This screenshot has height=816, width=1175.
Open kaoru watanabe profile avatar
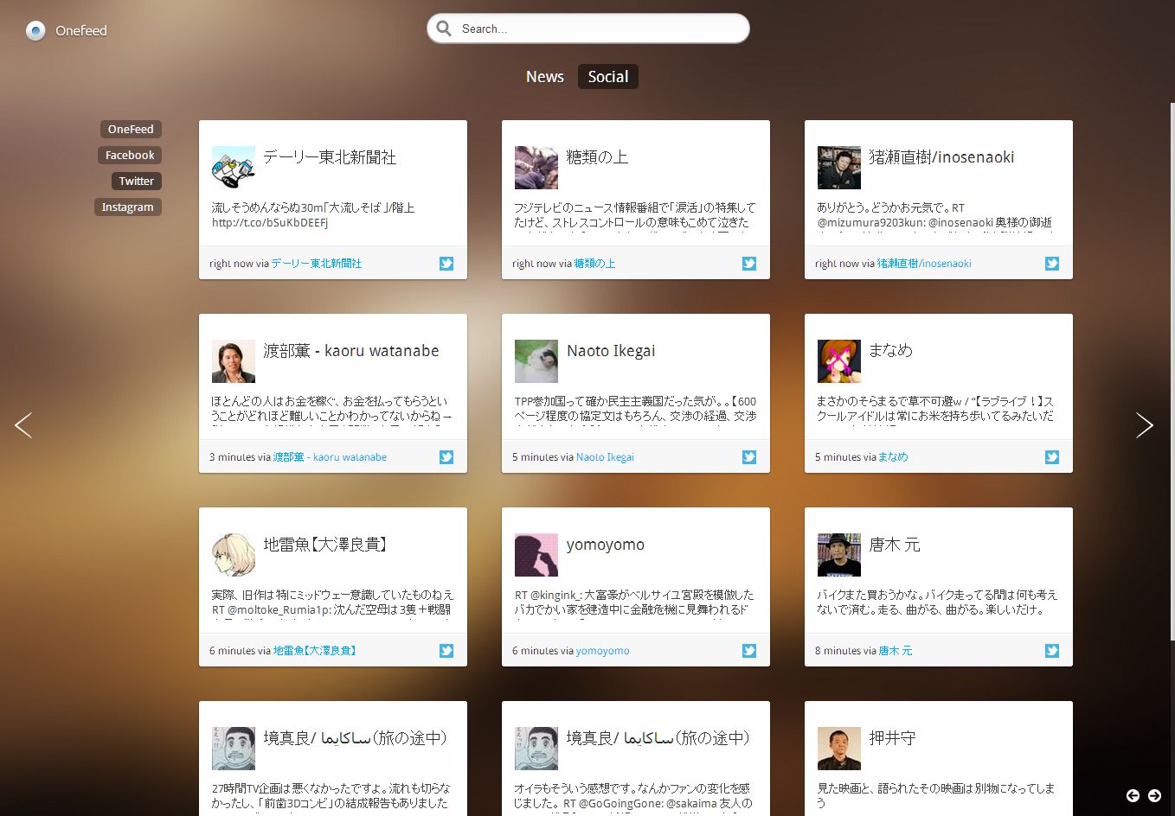click(234, 361)
